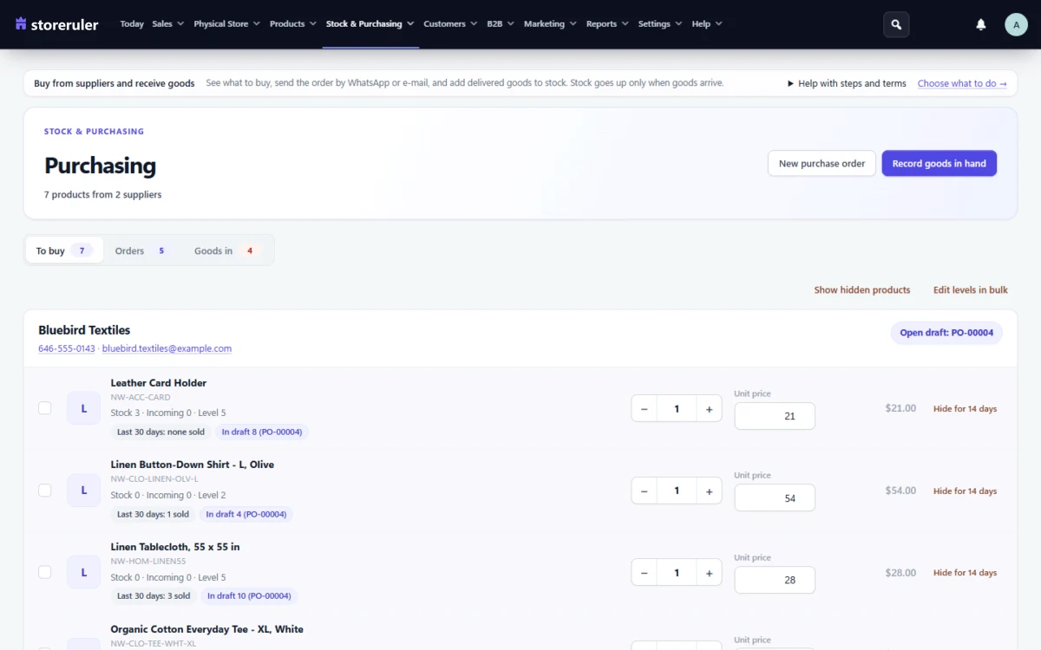This screenshot has height=650, width=1041.
Task: Hide Leather Card Holder for 14 days
Action: tap(965, 408)
